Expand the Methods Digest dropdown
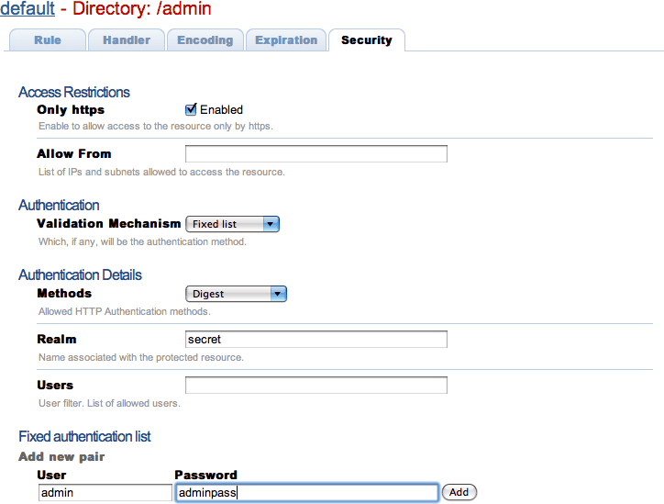The image size is (664, 504). pyautogui.click(x=236, y=294)
